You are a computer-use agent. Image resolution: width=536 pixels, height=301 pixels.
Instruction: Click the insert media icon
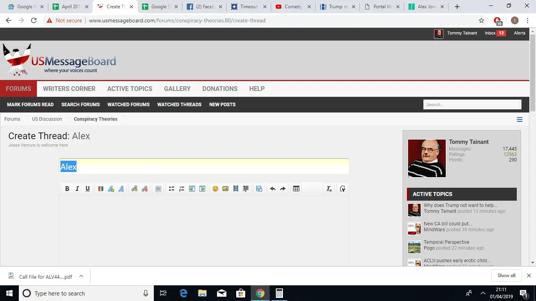(x=236, y=189)
